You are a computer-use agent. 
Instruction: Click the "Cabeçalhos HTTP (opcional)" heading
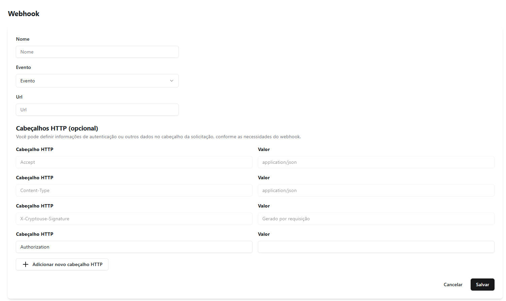coord(57,128)
